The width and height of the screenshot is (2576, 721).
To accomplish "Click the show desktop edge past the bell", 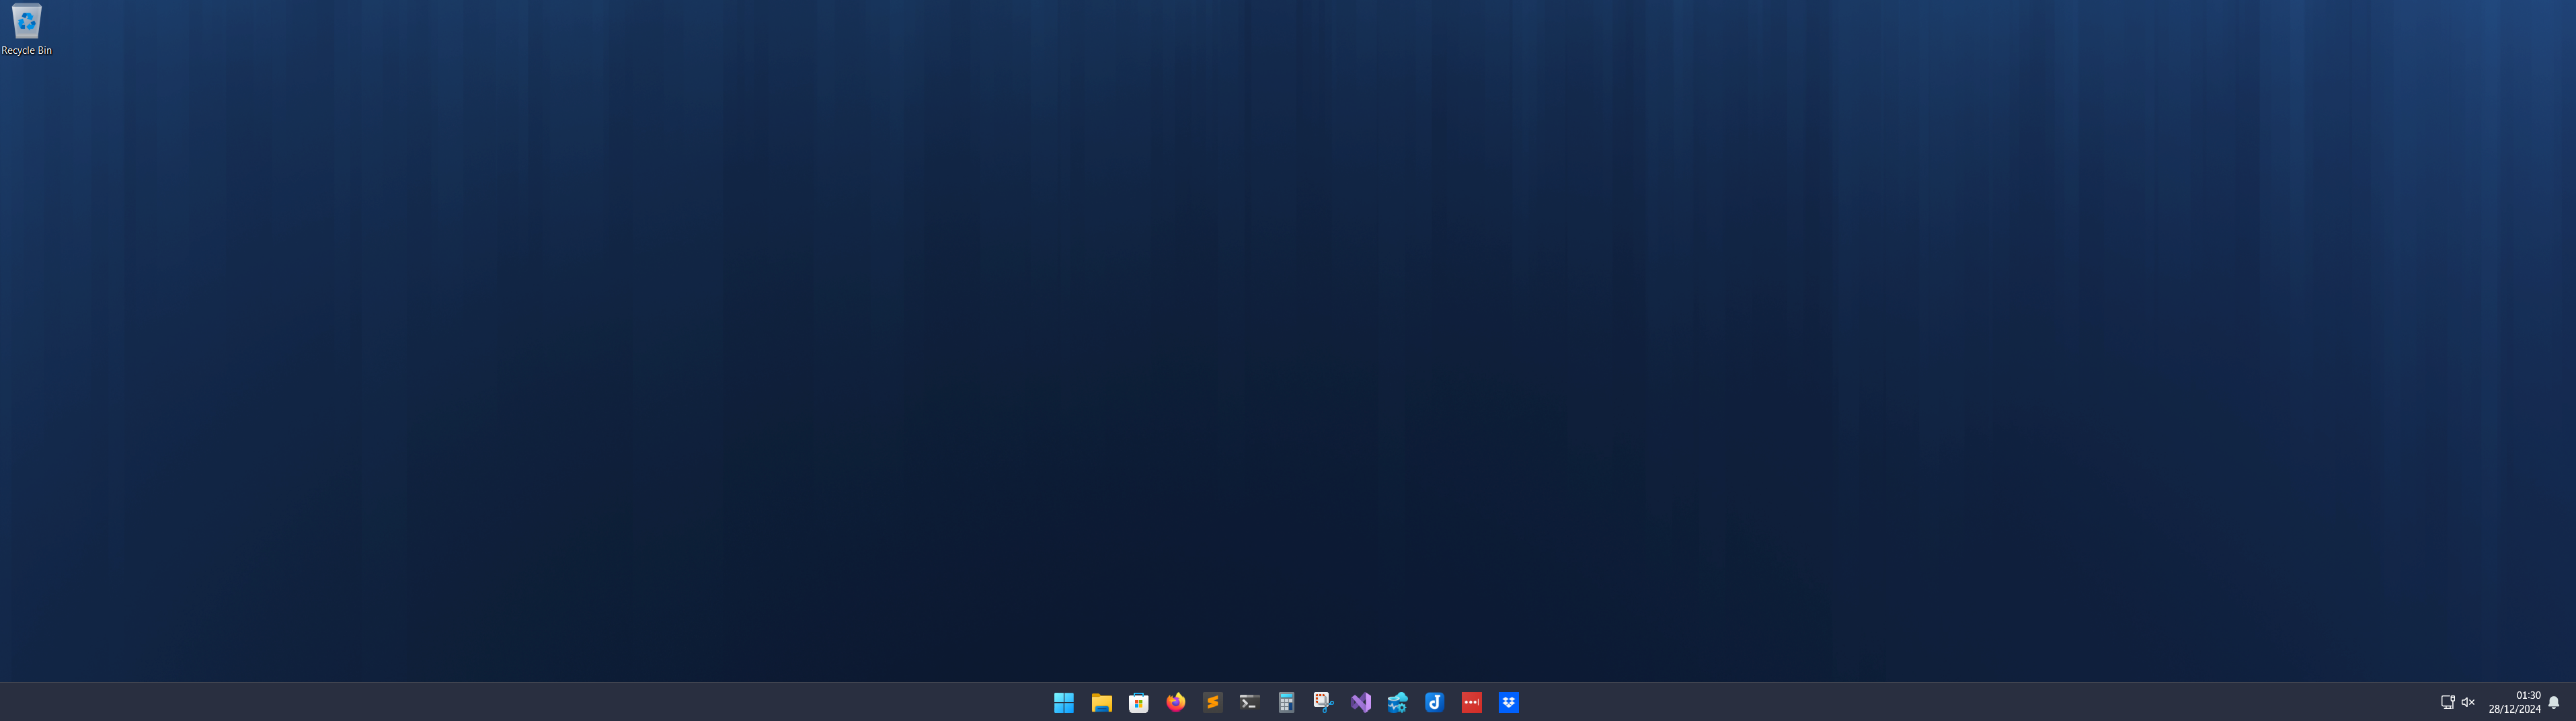I will 2572,702.
